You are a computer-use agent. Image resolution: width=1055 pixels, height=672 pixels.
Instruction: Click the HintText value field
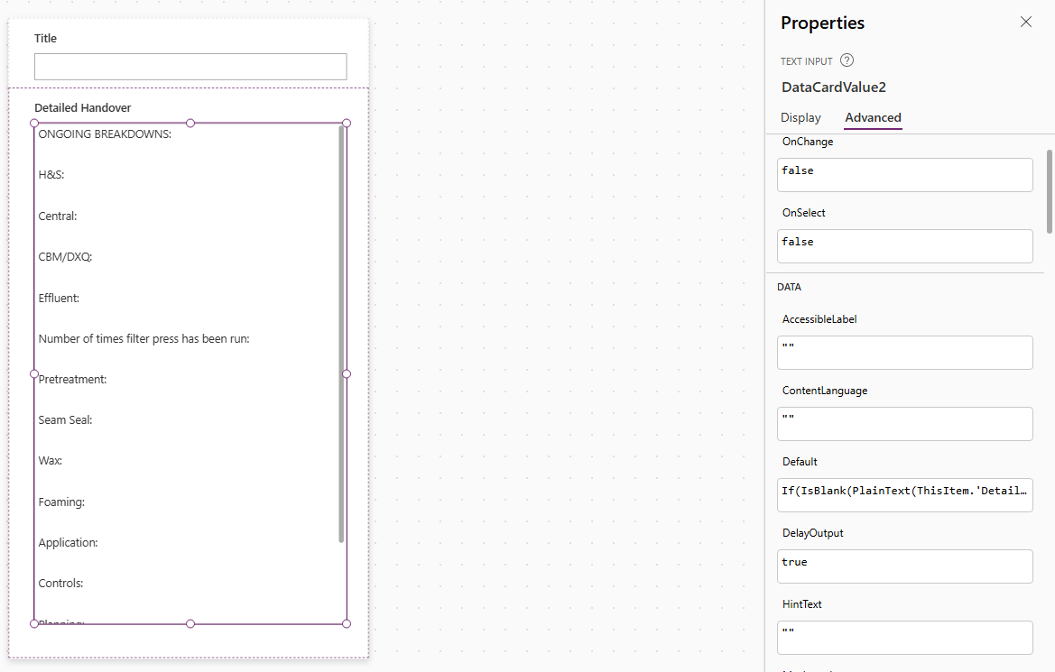click(904, 638)
